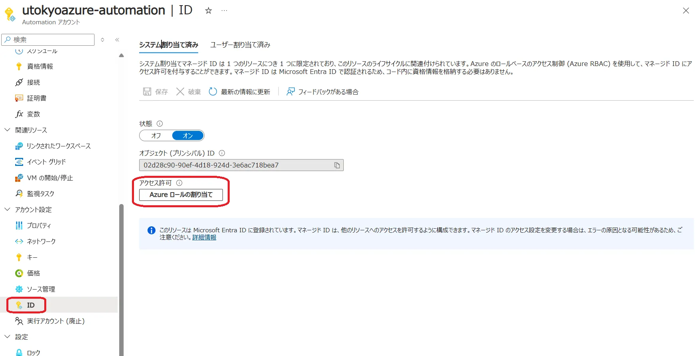Click Azure ロールの割り当て button
This screenshot has height=356, width=695.
(181, 195)
